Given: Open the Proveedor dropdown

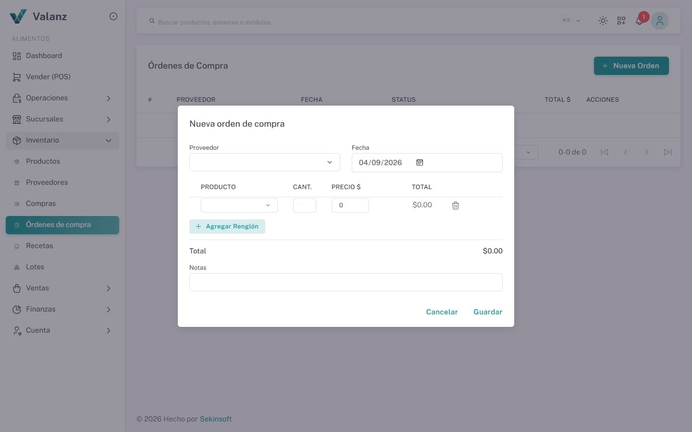Looking at the screenshot, I should pos(265,162).
